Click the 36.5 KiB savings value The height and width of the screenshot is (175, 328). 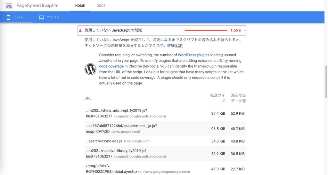pos(238,154)
